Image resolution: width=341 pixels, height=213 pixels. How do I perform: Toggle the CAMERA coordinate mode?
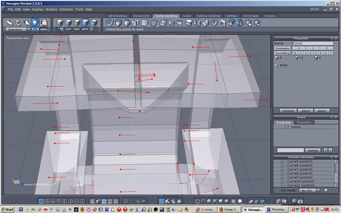click(x=44, y=29)
